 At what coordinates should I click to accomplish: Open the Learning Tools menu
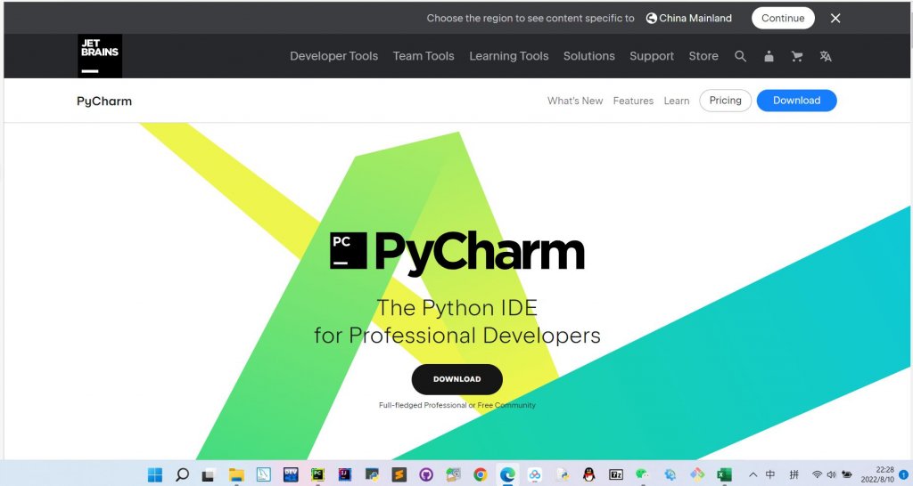pyautogui.click(x=509, y=56)
